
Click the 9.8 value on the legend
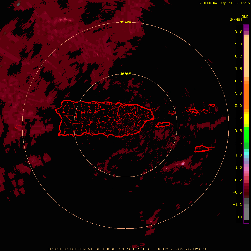(x=238, y=31)
